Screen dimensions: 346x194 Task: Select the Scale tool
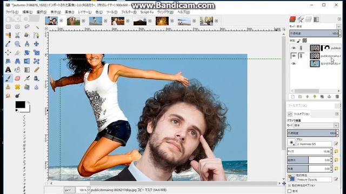[x=36, y=52]
